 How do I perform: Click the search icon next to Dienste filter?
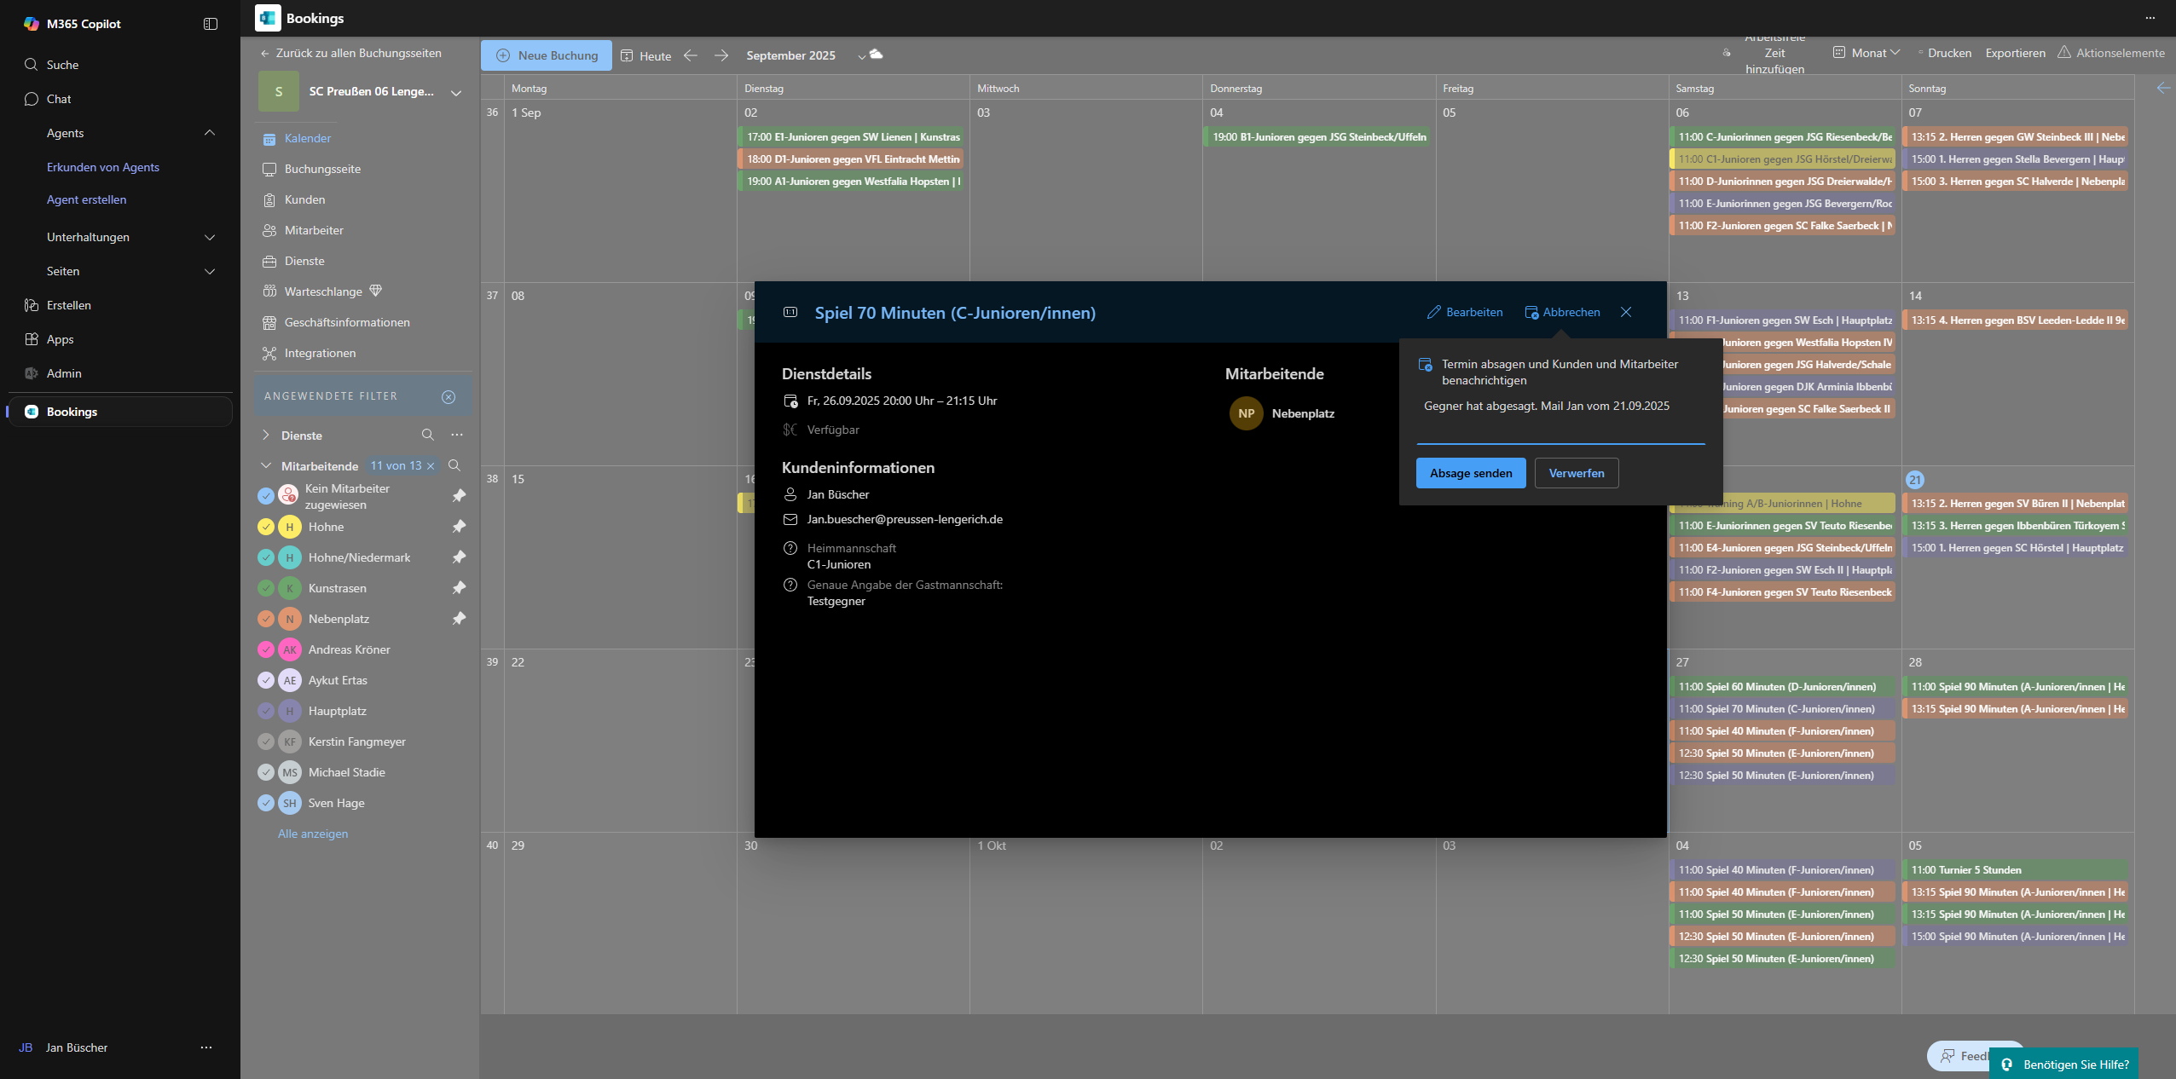427,435
